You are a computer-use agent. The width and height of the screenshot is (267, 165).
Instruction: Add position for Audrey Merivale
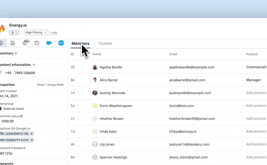256,93
